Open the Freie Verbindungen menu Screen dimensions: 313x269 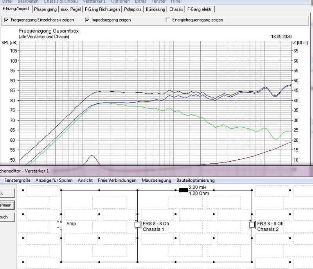tap(117, 180)
